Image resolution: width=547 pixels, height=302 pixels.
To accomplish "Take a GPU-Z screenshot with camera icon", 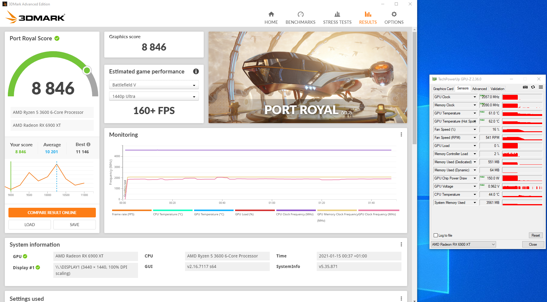I will point(525,87).
